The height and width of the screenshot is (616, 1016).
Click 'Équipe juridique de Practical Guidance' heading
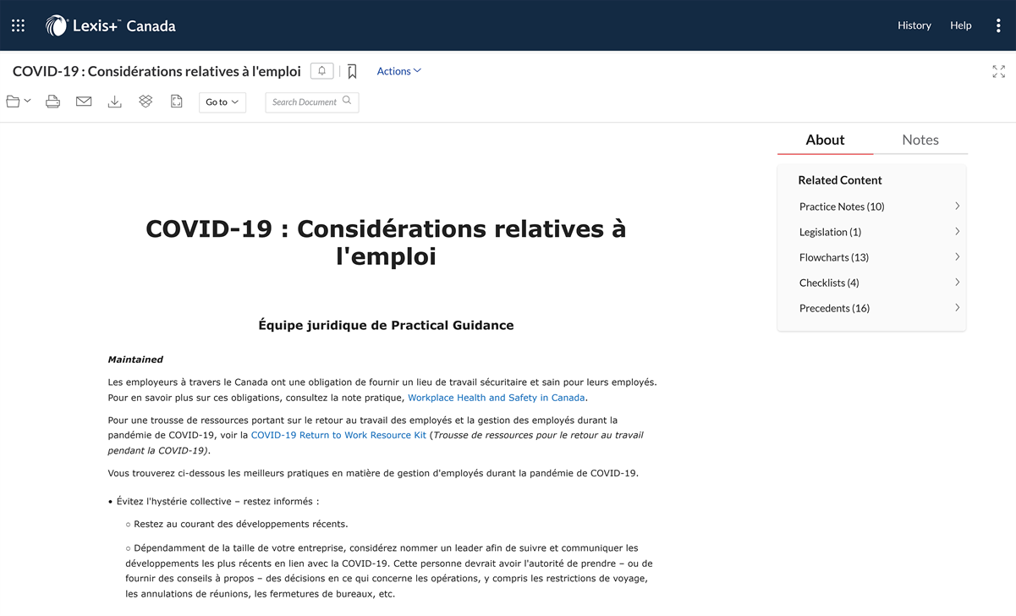tap(386, 325)
